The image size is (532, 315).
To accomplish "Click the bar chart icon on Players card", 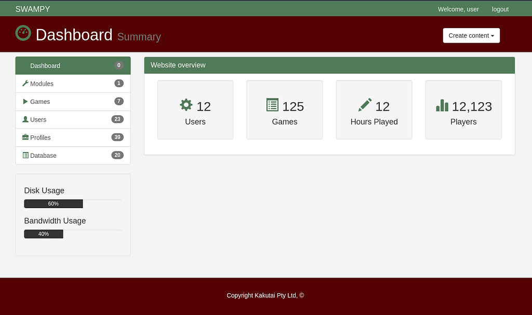I will pyautogui.click(x=442, y=105).
